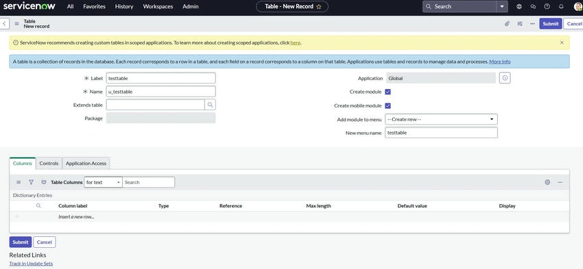The height and width of the screenshot is (269, 583).
Task: Go back with the left chevron button
Action: (x=4, y=24)
